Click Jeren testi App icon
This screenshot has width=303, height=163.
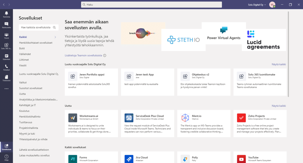pos(129,76)
